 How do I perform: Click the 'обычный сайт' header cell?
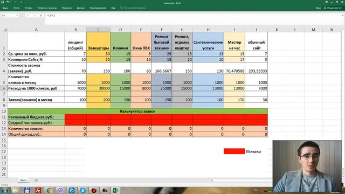tap(256, 41)
